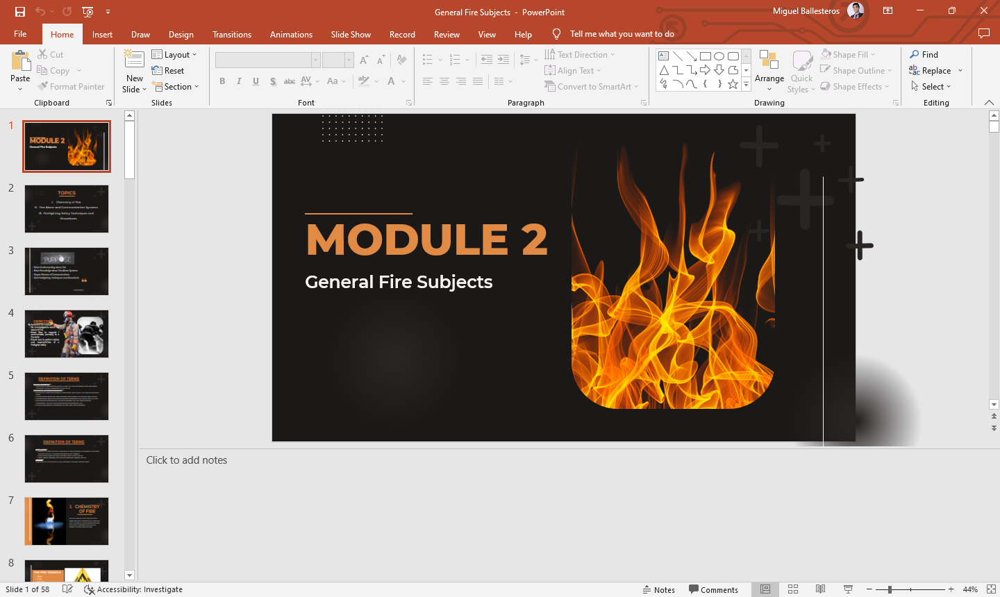
Task: Start Slide Show from status bar
Action: [x=848, y=589]
